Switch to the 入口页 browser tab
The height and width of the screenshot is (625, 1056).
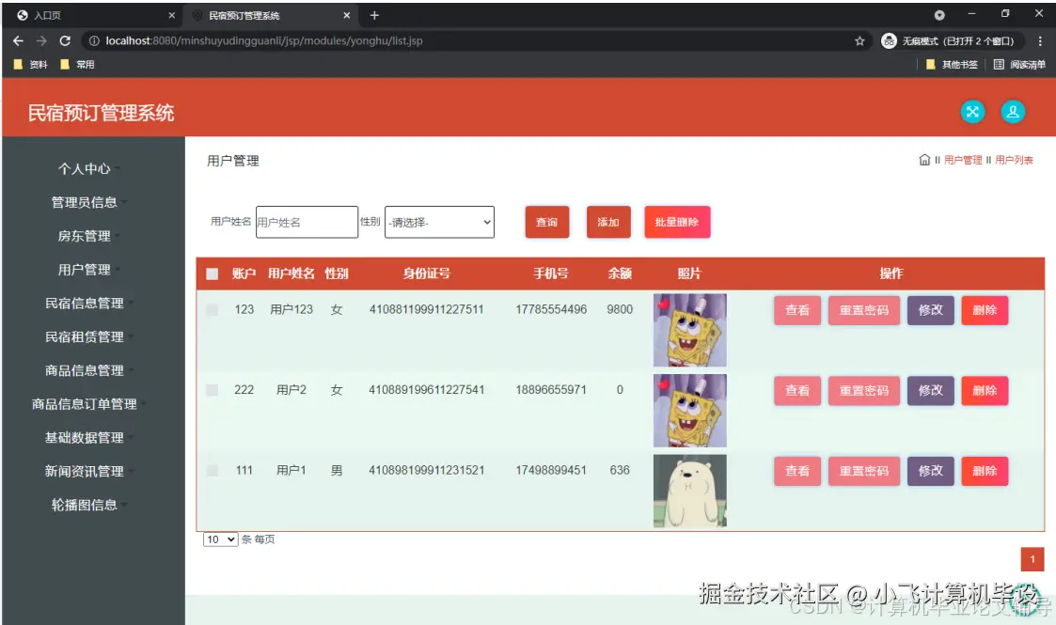click(94, 15)
